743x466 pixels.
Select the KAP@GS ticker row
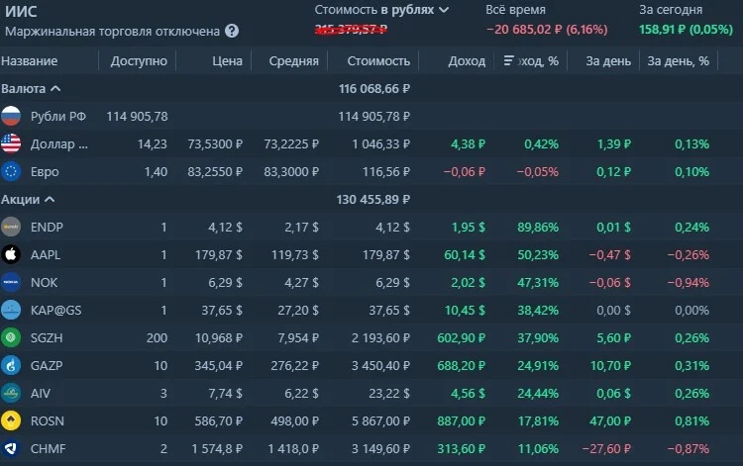click(360, 310)
